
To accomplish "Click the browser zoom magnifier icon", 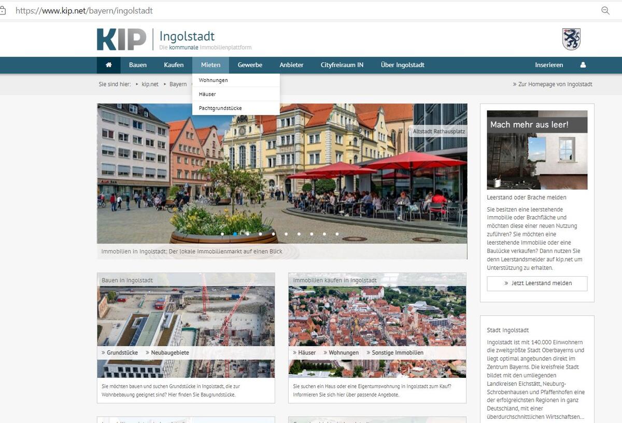I will (605, 10).
